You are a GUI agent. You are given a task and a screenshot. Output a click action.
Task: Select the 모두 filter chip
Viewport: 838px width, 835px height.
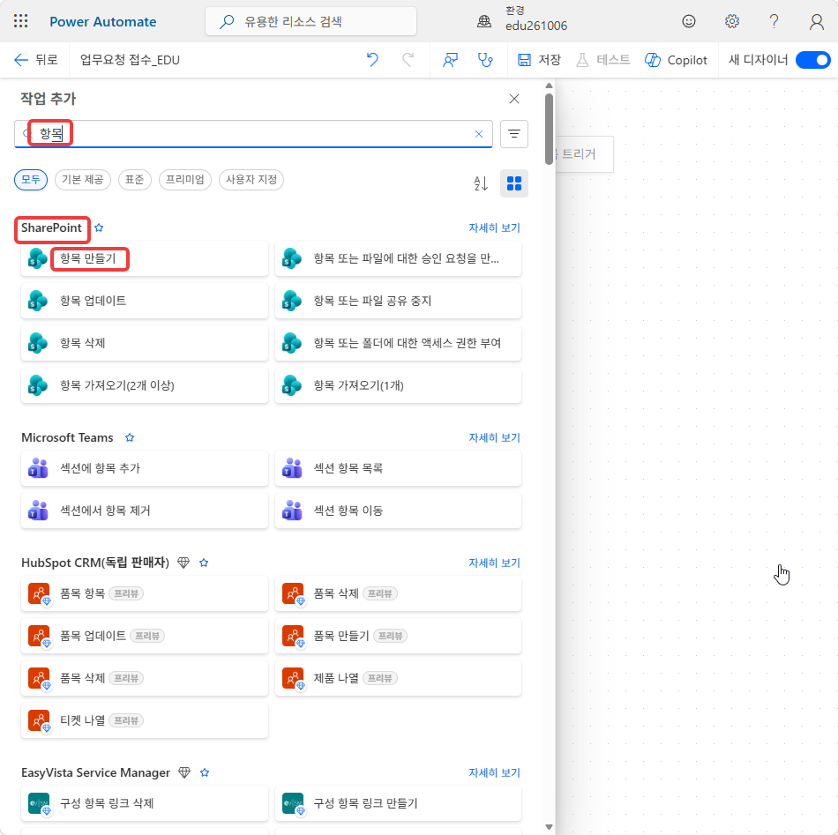(x=31, y=180)
